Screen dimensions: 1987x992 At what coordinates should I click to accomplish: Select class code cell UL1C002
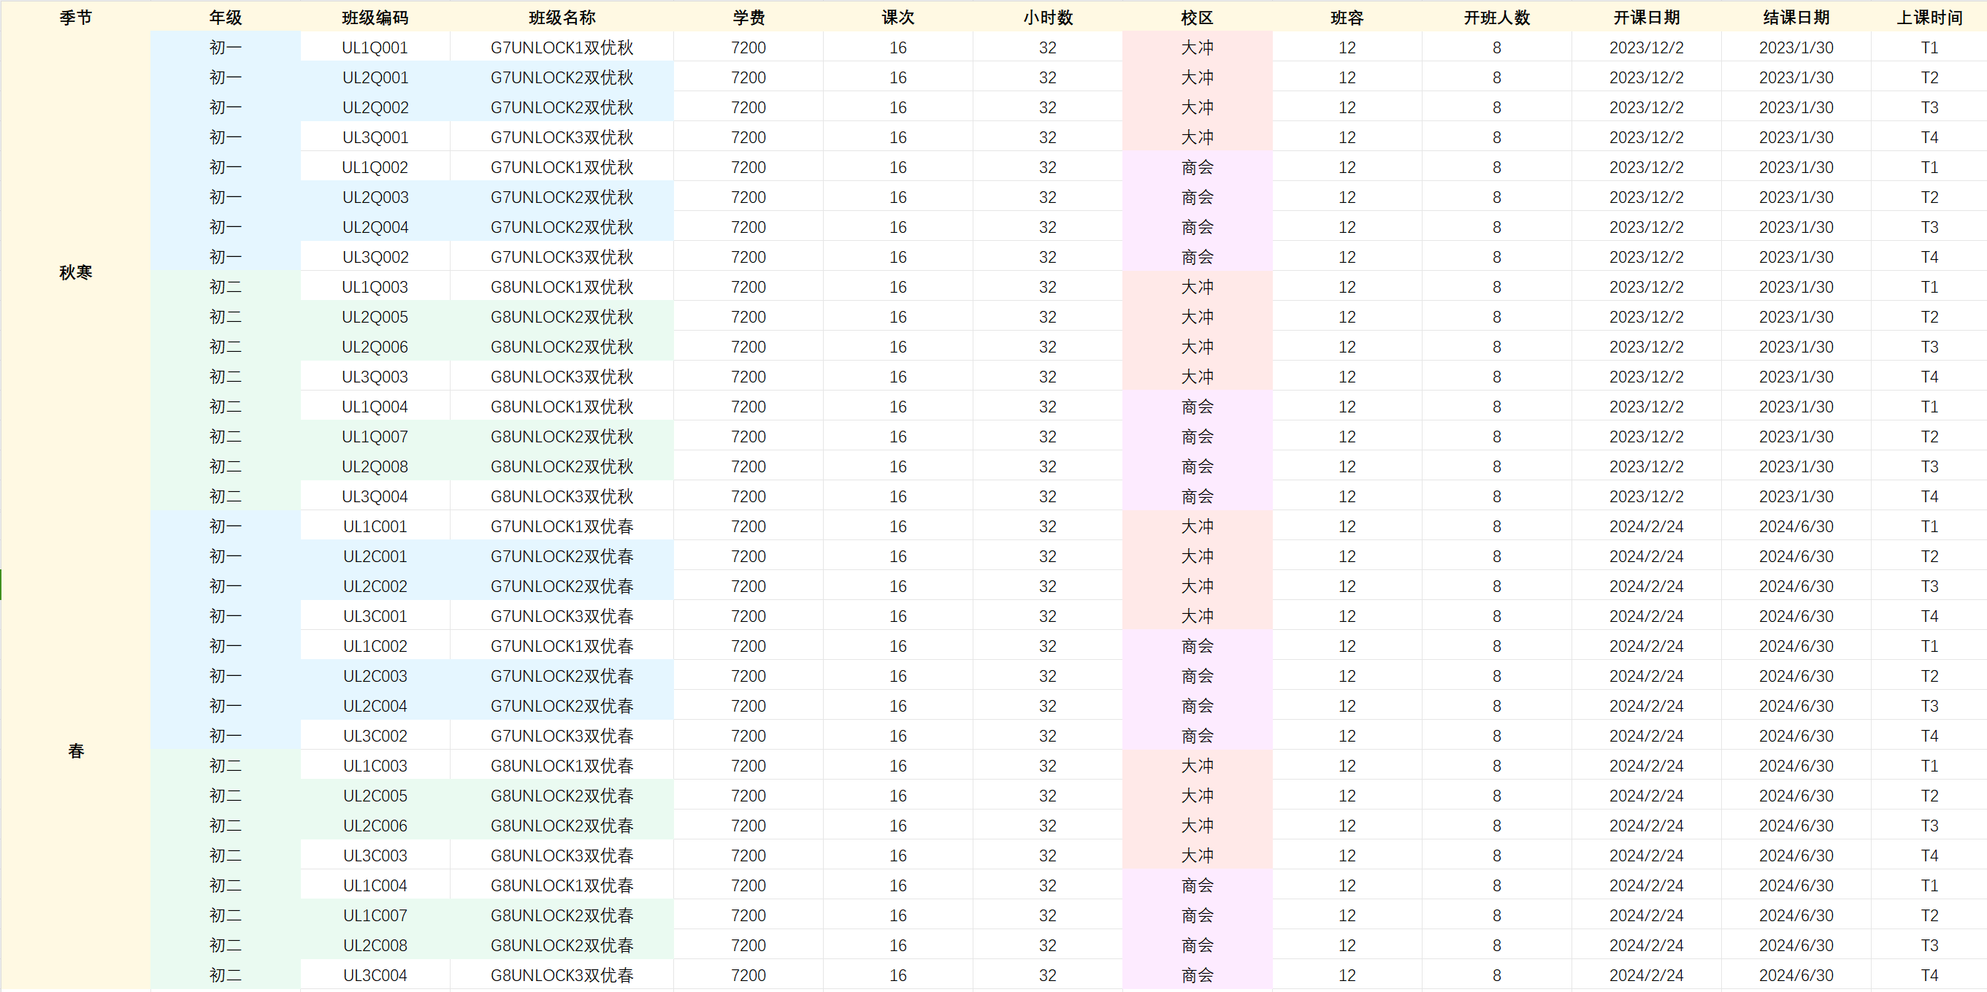(375, 646)
